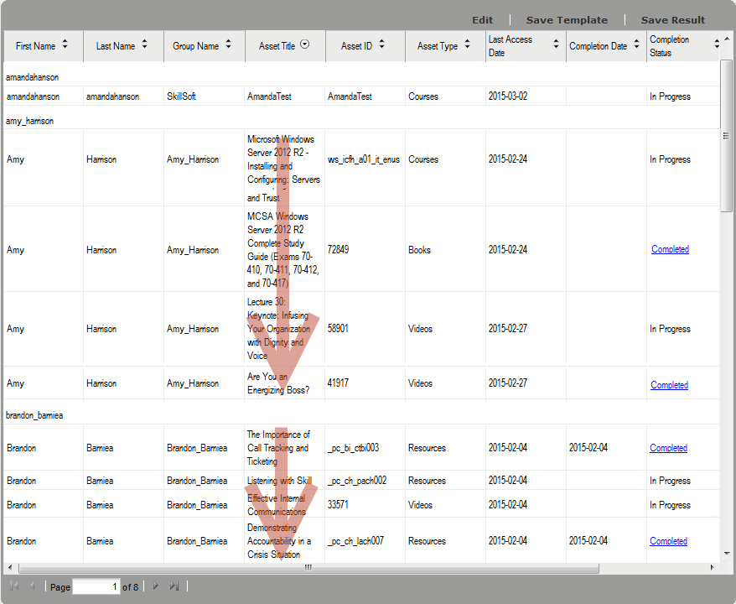Viewport: 736px width, 604px height.
Task: Go back to the previous page
Action: [32, 586]
